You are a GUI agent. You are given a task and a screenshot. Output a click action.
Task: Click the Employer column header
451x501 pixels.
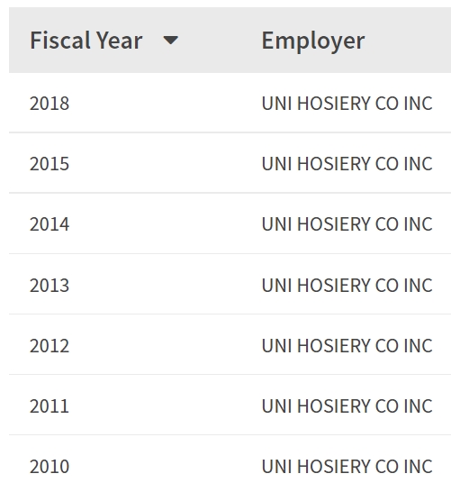[313, 41]
